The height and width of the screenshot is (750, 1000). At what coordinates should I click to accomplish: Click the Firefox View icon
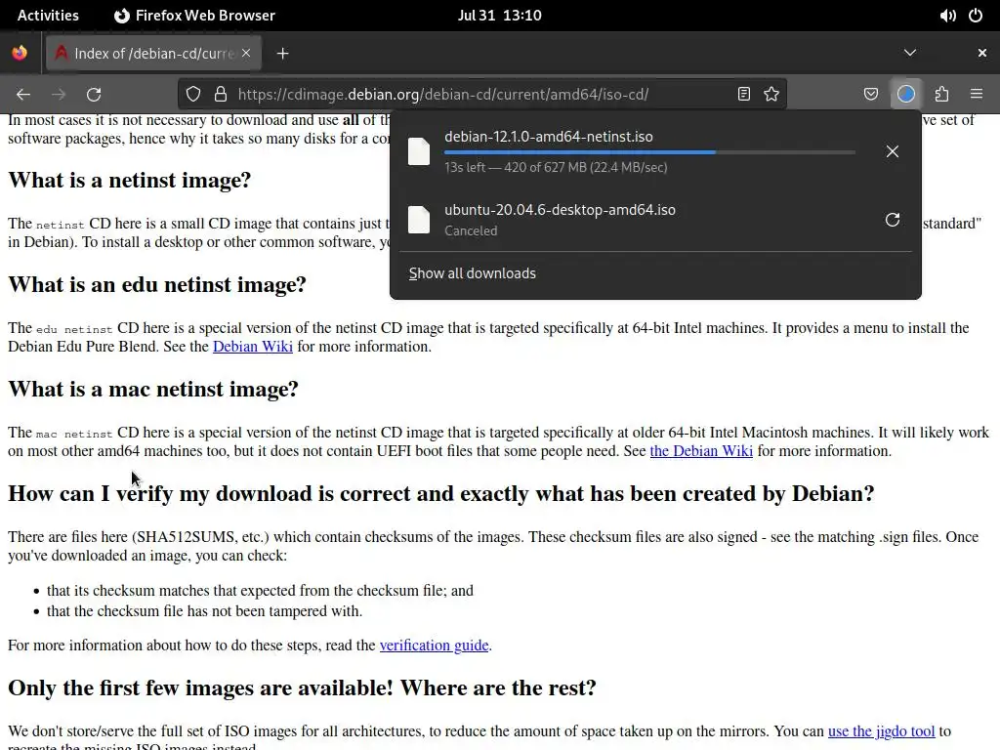pyautogui.click(x=20, y=53)
